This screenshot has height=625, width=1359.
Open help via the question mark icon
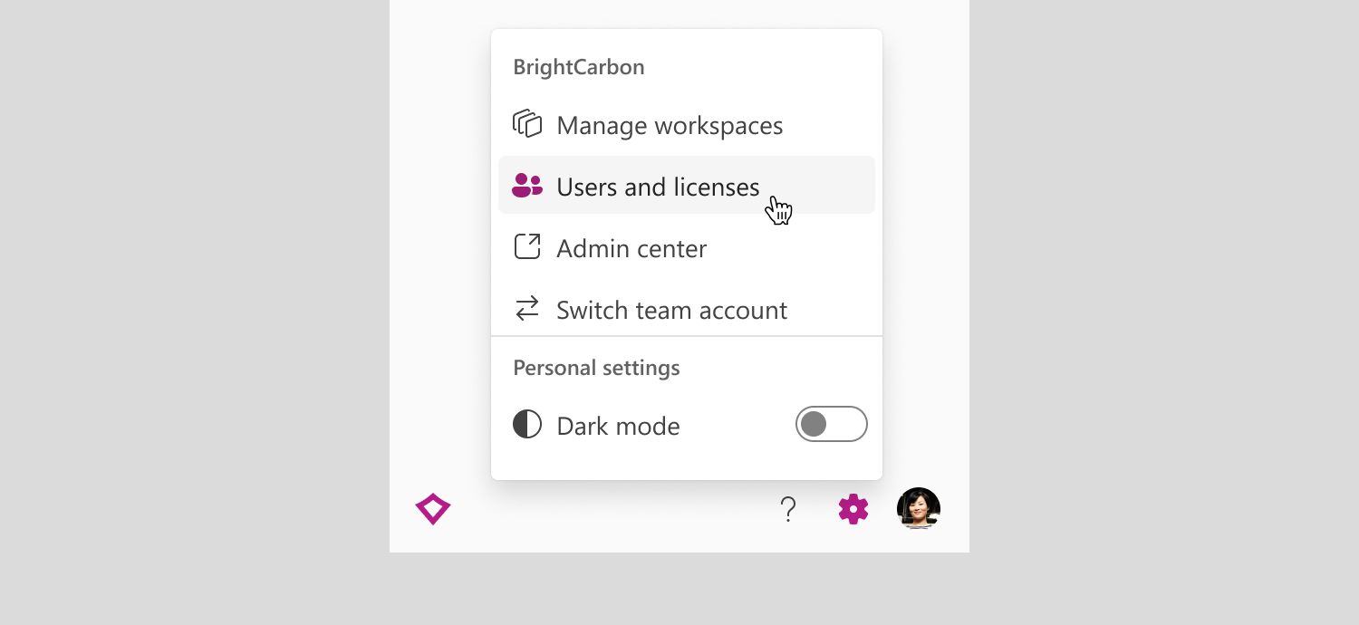tap(788, 510)
